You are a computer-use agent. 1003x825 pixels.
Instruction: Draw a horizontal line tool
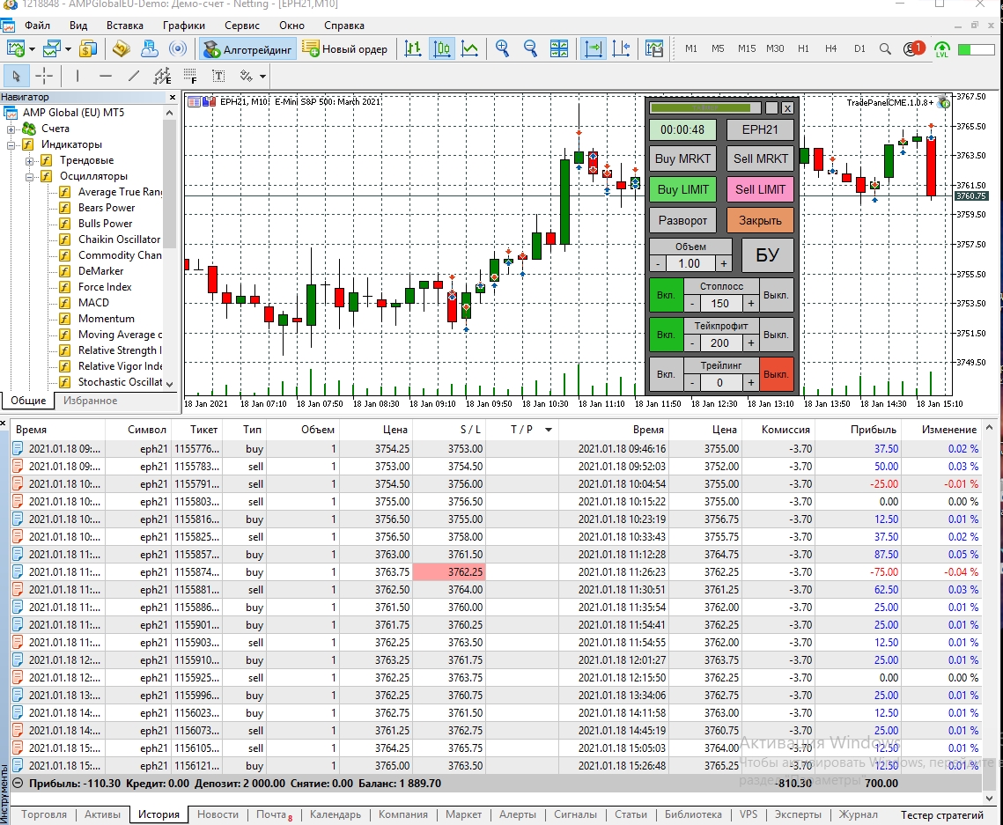(106, 76)
